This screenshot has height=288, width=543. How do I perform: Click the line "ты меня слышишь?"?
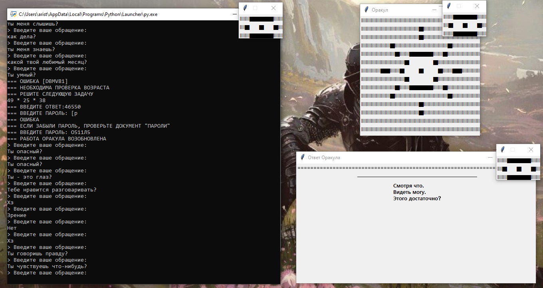pyautogui.click(x=32, y=24)
